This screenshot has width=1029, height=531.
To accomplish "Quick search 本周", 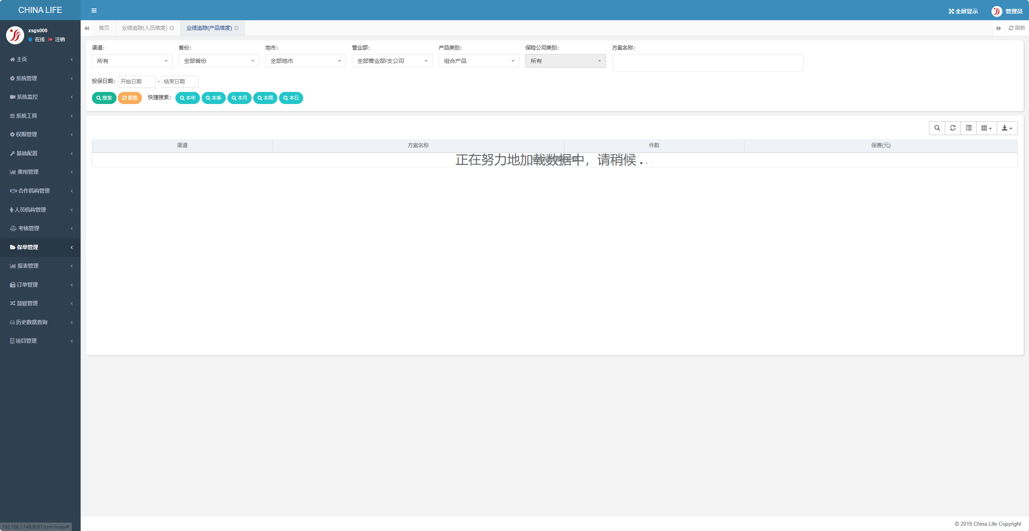I will click(265, 98).
